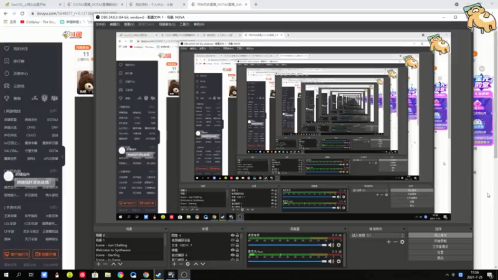
Task: Reload the Chrome page
Action: click(x=22, y=13)
